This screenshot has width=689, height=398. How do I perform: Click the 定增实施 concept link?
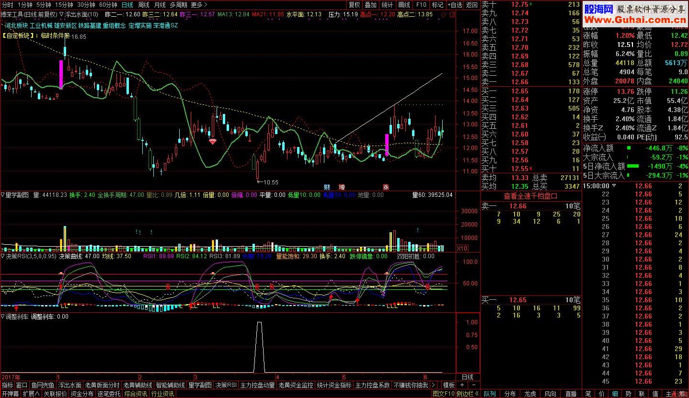click(x=139, y=25)
